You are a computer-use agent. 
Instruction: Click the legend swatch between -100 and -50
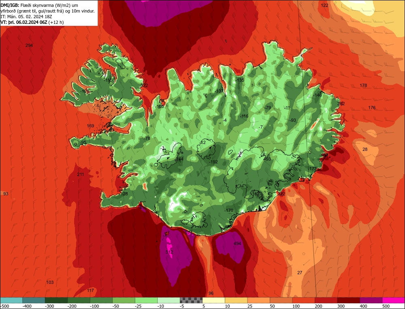pyautogui.click(x=101, y=300)
